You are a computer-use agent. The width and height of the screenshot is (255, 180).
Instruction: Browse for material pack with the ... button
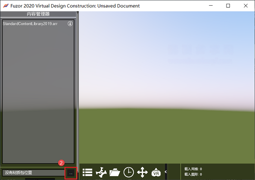[71, 173]
